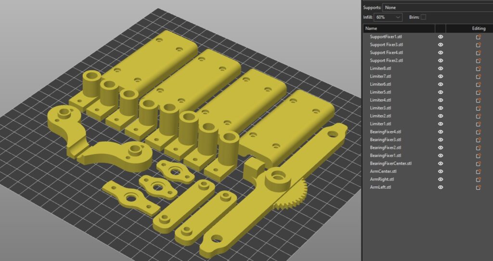
Task: Select Support Fixer4.stl list entry
Action: tap(386, 52)
